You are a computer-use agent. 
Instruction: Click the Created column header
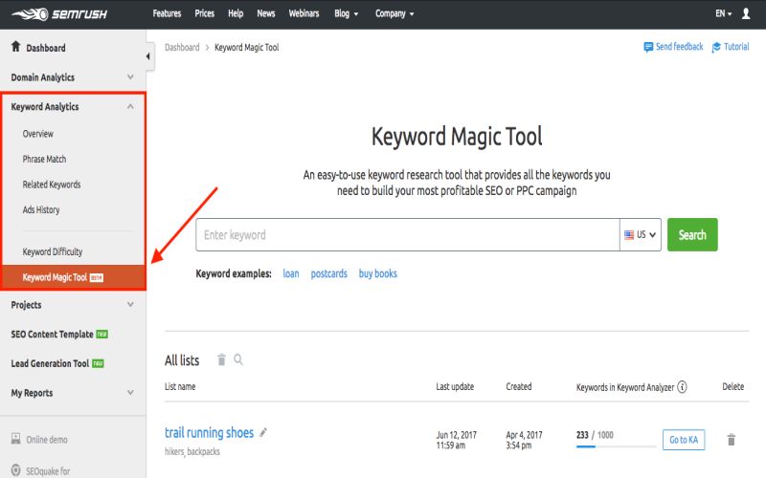pos(518,387)
